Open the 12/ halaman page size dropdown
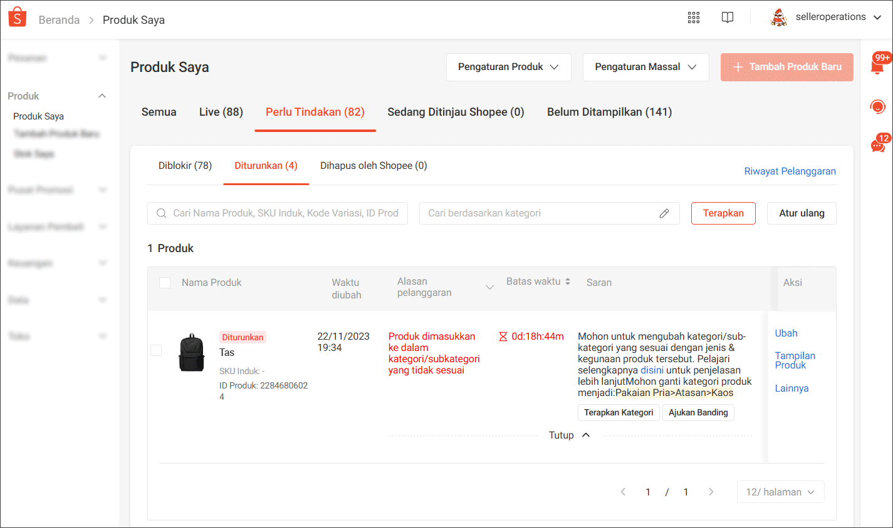Image resolution: width=893 pixels, height=528 pixels. 780,492
